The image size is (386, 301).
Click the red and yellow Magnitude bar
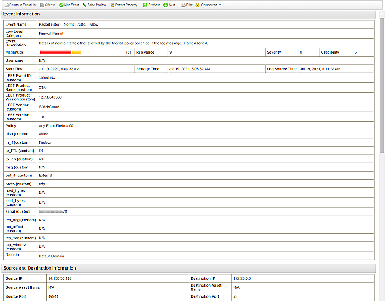pyautogui.click(x=60, y=52)
